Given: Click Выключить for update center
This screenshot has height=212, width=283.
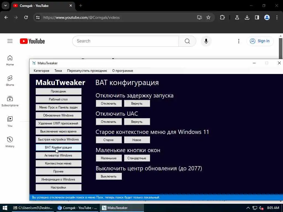Looking at the screenshot, I should 109,176.
